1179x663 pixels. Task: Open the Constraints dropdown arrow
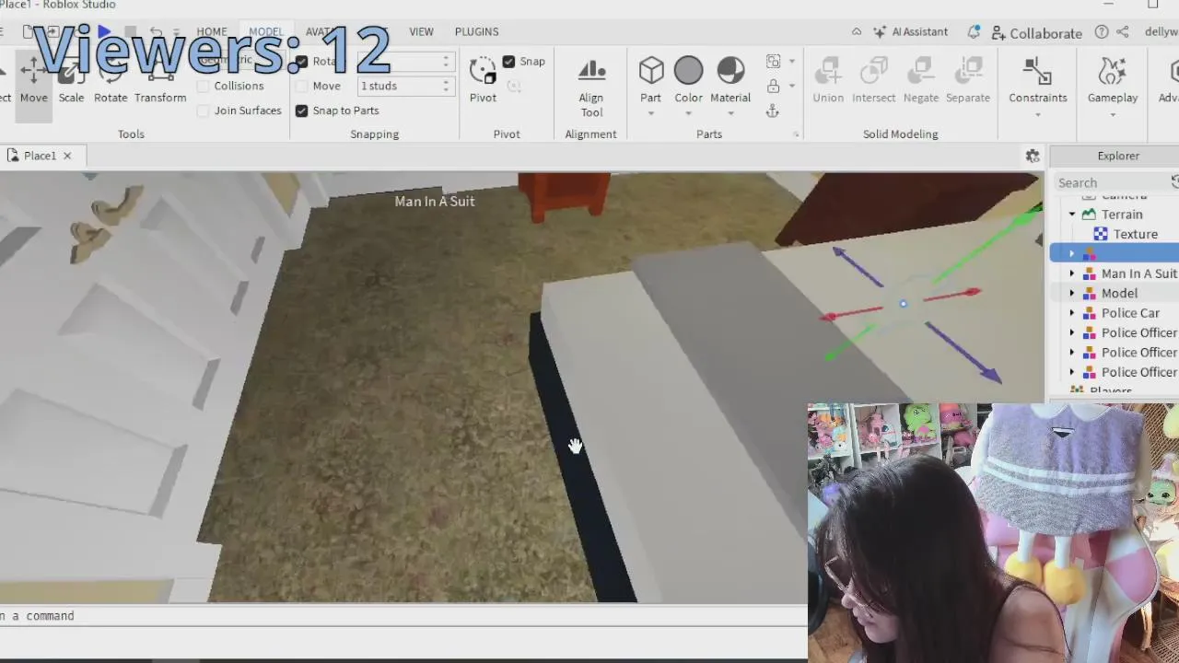click(1037, 114)
